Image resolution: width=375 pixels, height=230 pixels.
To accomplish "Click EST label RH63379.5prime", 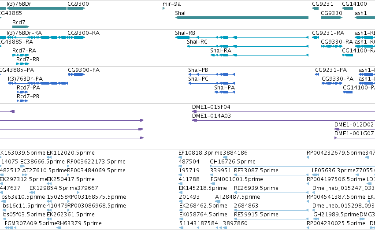I will [79, 223].
